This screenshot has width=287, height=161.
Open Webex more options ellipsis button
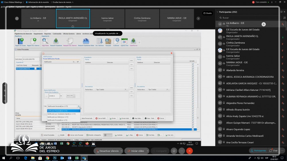(x=182, y=151)
